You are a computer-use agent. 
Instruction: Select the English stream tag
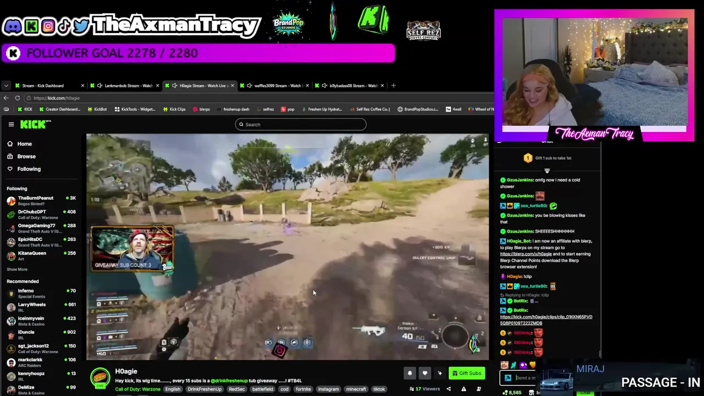pyautogui.click(x=173, y=389)
